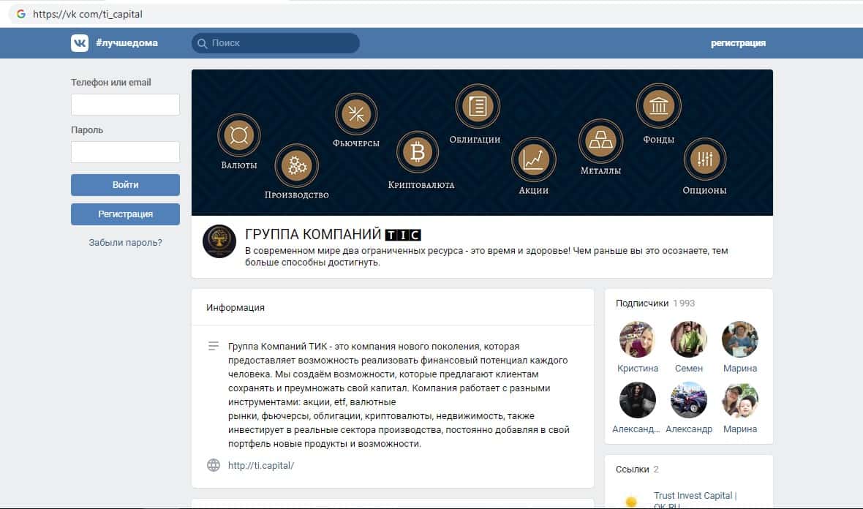
Task: Open the Забыли пароль? link
Action: point(126,243)
